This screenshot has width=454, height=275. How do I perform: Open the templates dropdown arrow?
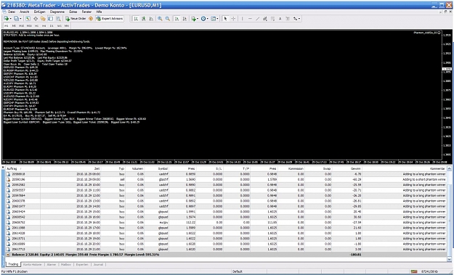217,19
